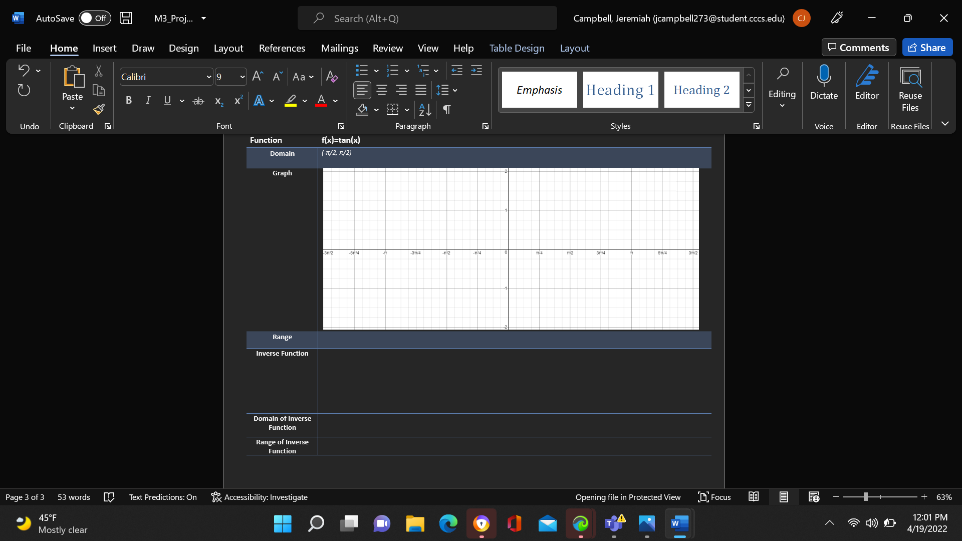Switch to the References tab
The image size is (962, 541).
click(x=282, y=48)
